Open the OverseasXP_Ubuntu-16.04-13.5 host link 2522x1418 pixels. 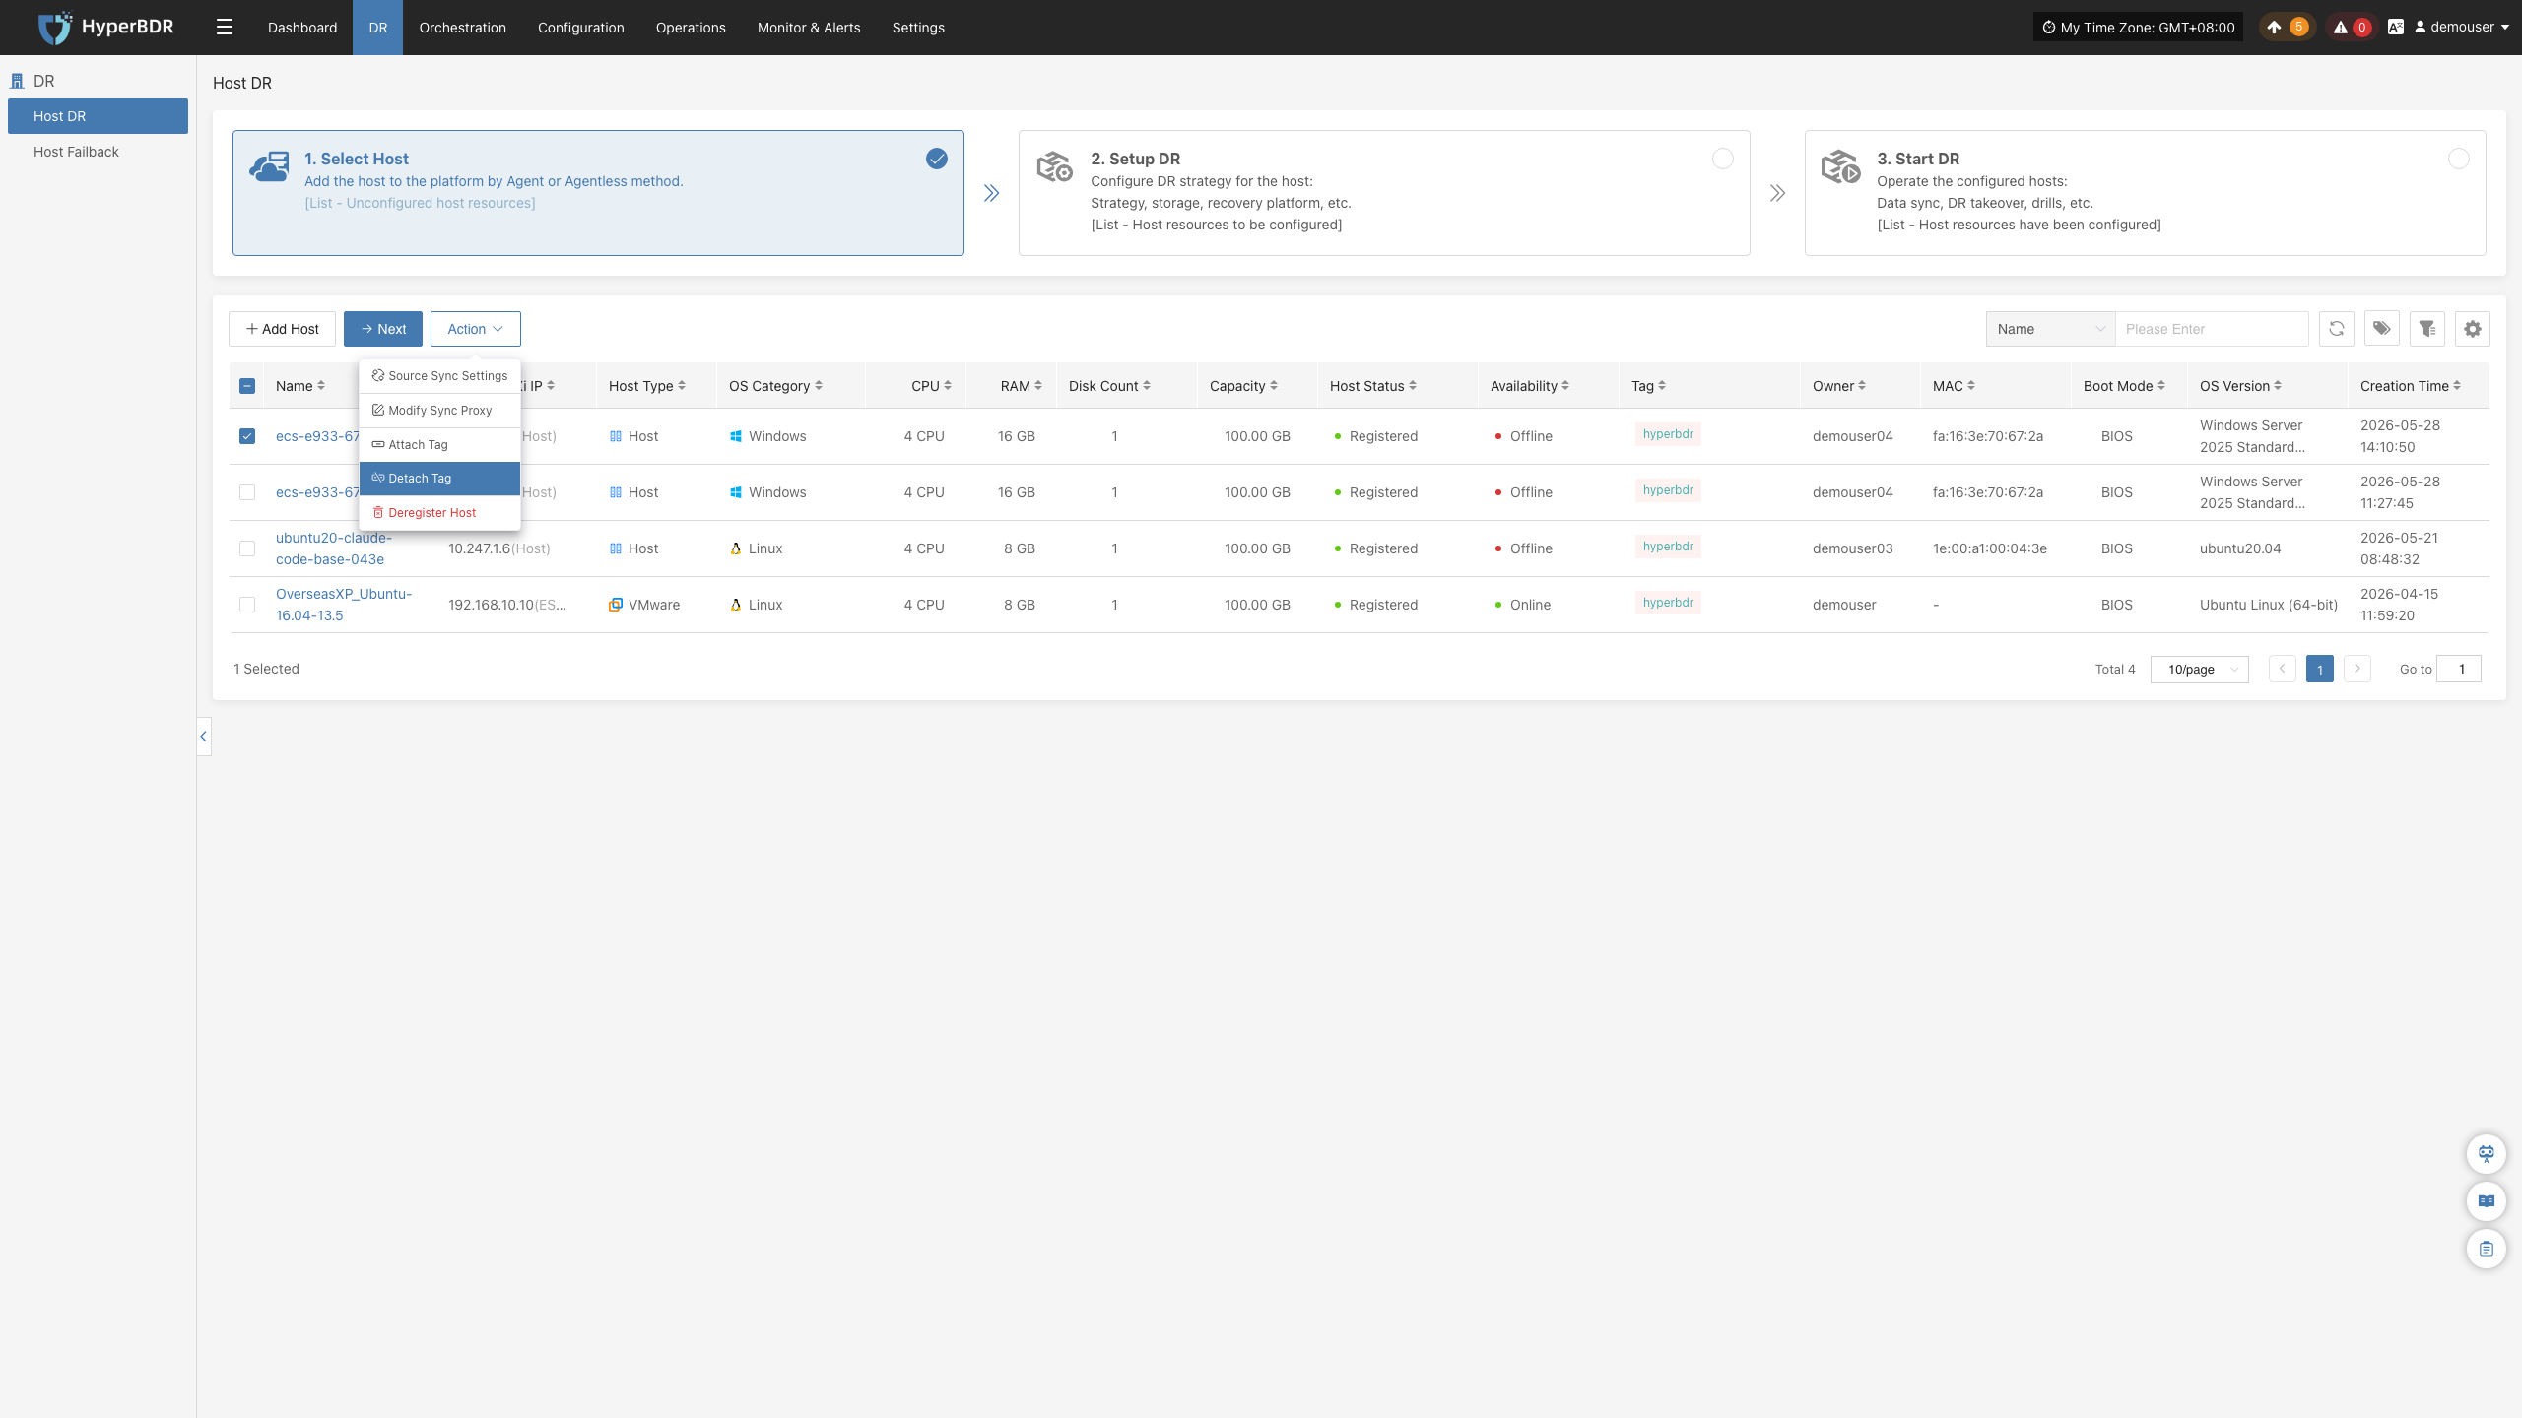point(344,605)
